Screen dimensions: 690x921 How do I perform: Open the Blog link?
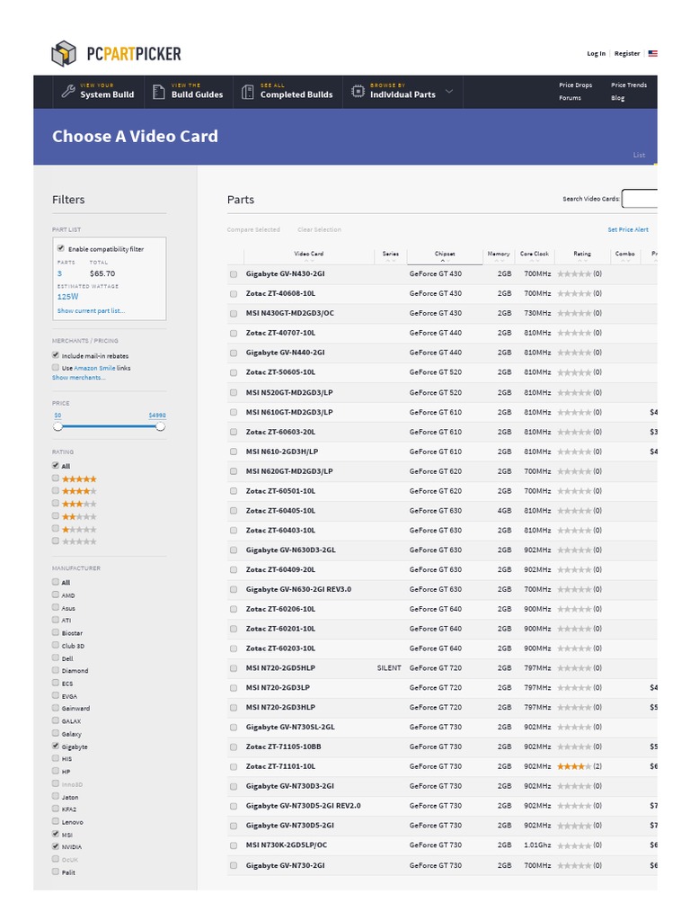tap(617, 98)
